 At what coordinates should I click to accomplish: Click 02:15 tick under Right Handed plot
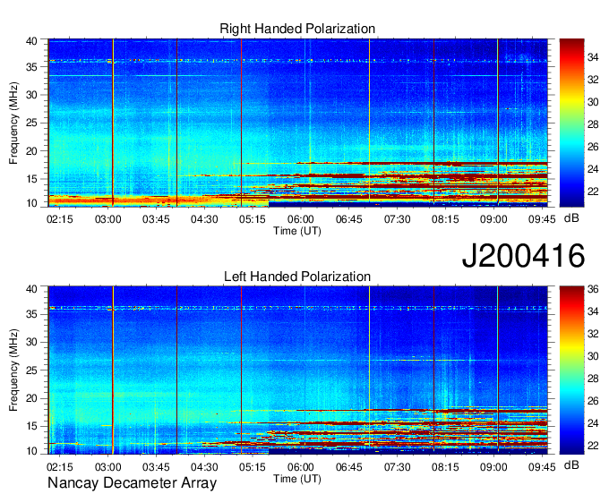point(59,219)
